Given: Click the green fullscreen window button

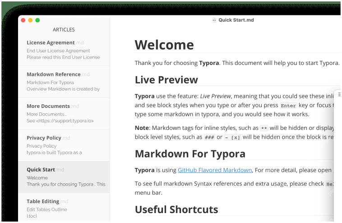Looking at the screenshot, I should [x=37, y=20].
